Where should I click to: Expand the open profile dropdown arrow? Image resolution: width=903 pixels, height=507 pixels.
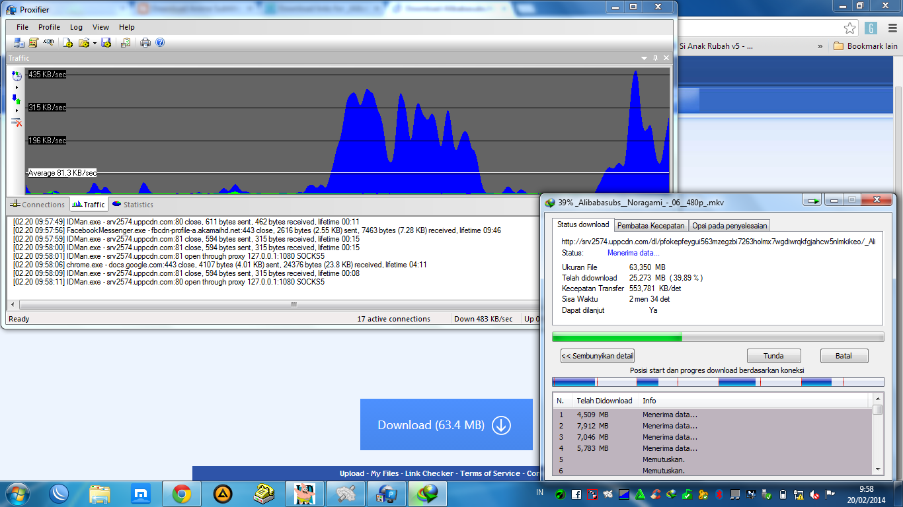(x=95, y=43)
